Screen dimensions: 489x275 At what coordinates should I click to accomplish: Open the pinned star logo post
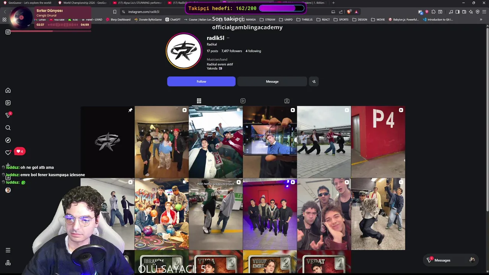coord(107,142)
